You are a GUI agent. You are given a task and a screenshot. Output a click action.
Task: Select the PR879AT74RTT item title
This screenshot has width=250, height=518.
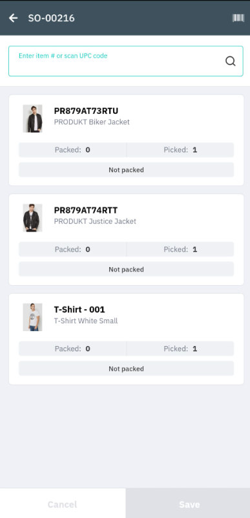(x=86, y=210)
